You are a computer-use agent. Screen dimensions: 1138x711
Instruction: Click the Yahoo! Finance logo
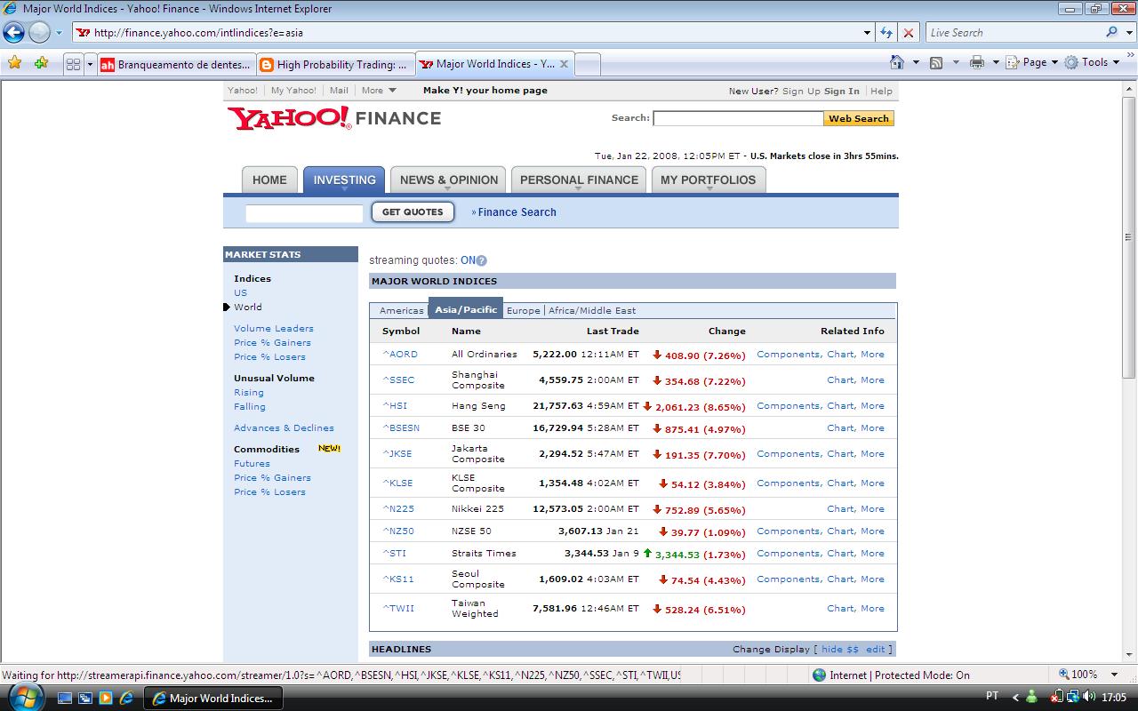[x=334, y=118]
